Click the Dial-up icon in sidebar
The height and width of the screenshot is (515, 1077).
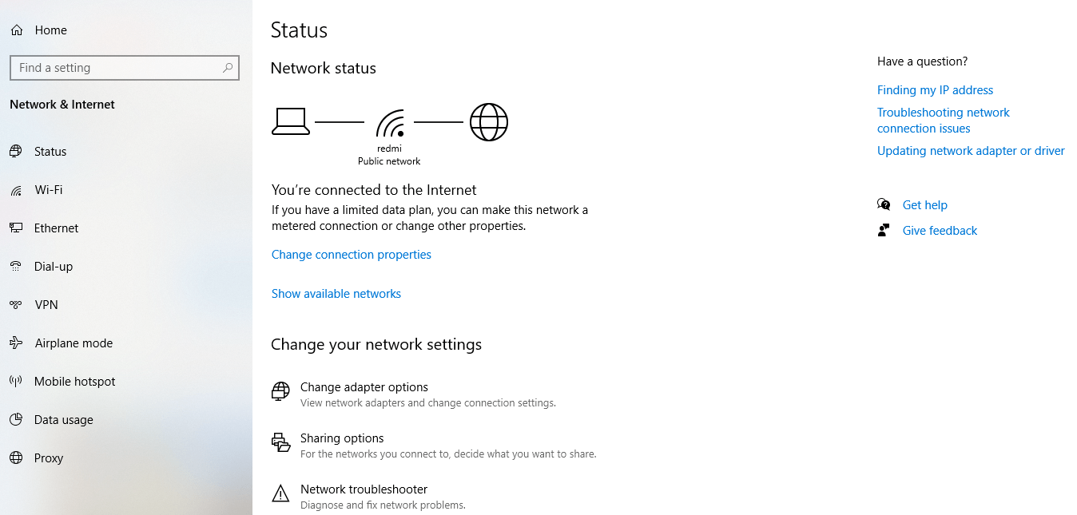coord(16,267)
